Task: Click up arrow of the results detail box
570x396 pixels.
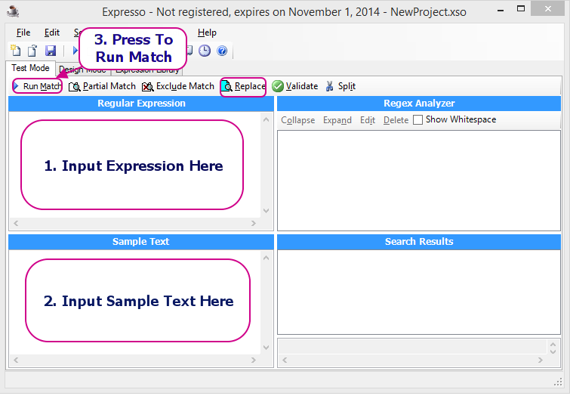Action: [x=553, y=345]
